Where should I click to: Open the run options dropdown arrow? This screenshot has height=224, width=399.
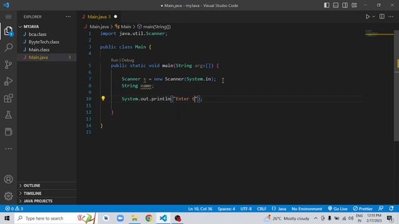click(373, 17)
